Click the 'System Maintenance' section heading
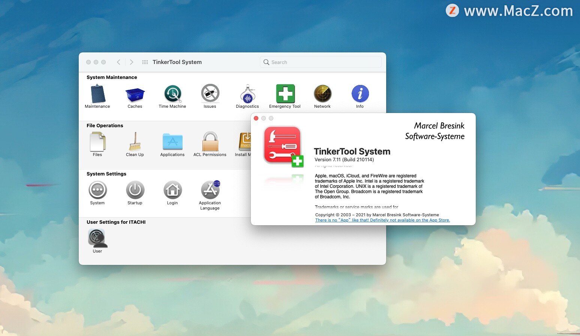 (112, 77)
